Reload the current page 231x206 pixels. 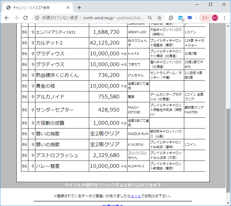[x=25, y=18]
